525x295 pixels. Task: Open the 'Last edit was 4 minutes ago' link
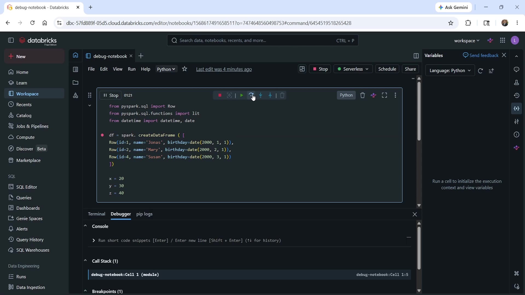tap(224, 69)
